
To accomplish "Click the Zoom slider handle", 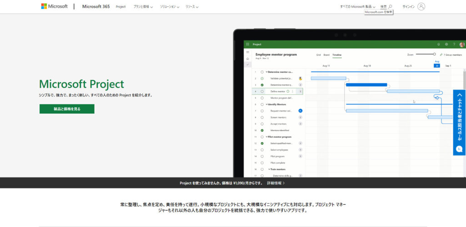I will pos(434,54).
